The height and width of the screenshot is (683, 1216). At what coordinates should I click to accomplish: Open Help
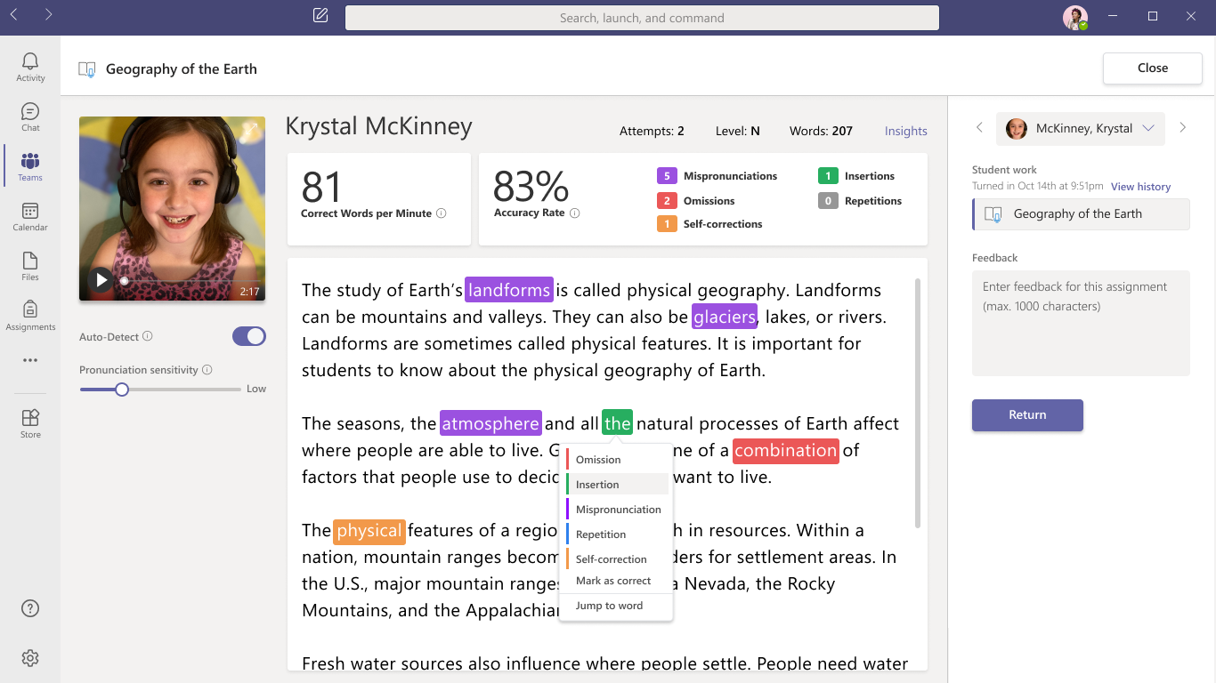pyautogui.click(x=29, y=608)
